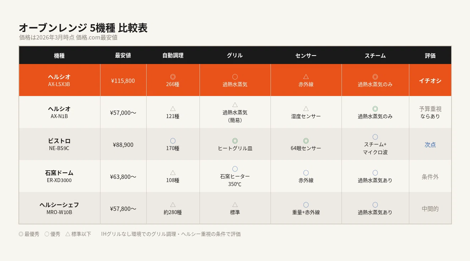Click the price ¥57,800〜
The image size is (470, 261).
(x=123, y=209)
